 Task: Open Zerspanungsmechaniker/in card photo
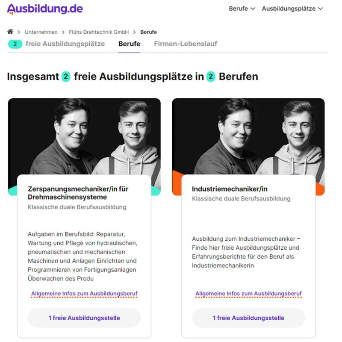(84, 136)
